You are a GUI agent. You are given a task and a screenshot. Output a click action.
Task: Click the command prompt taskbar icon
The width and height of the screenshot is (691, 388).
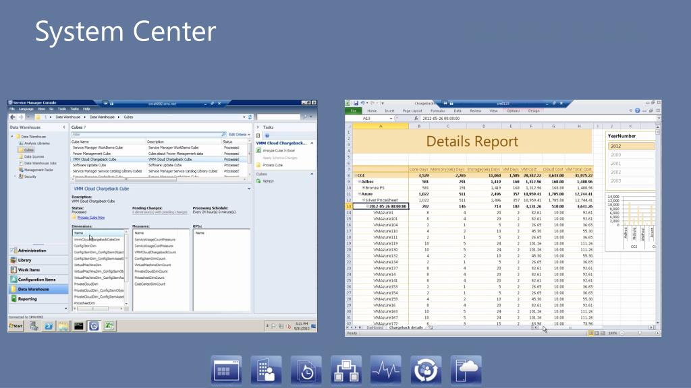point(78,326)
